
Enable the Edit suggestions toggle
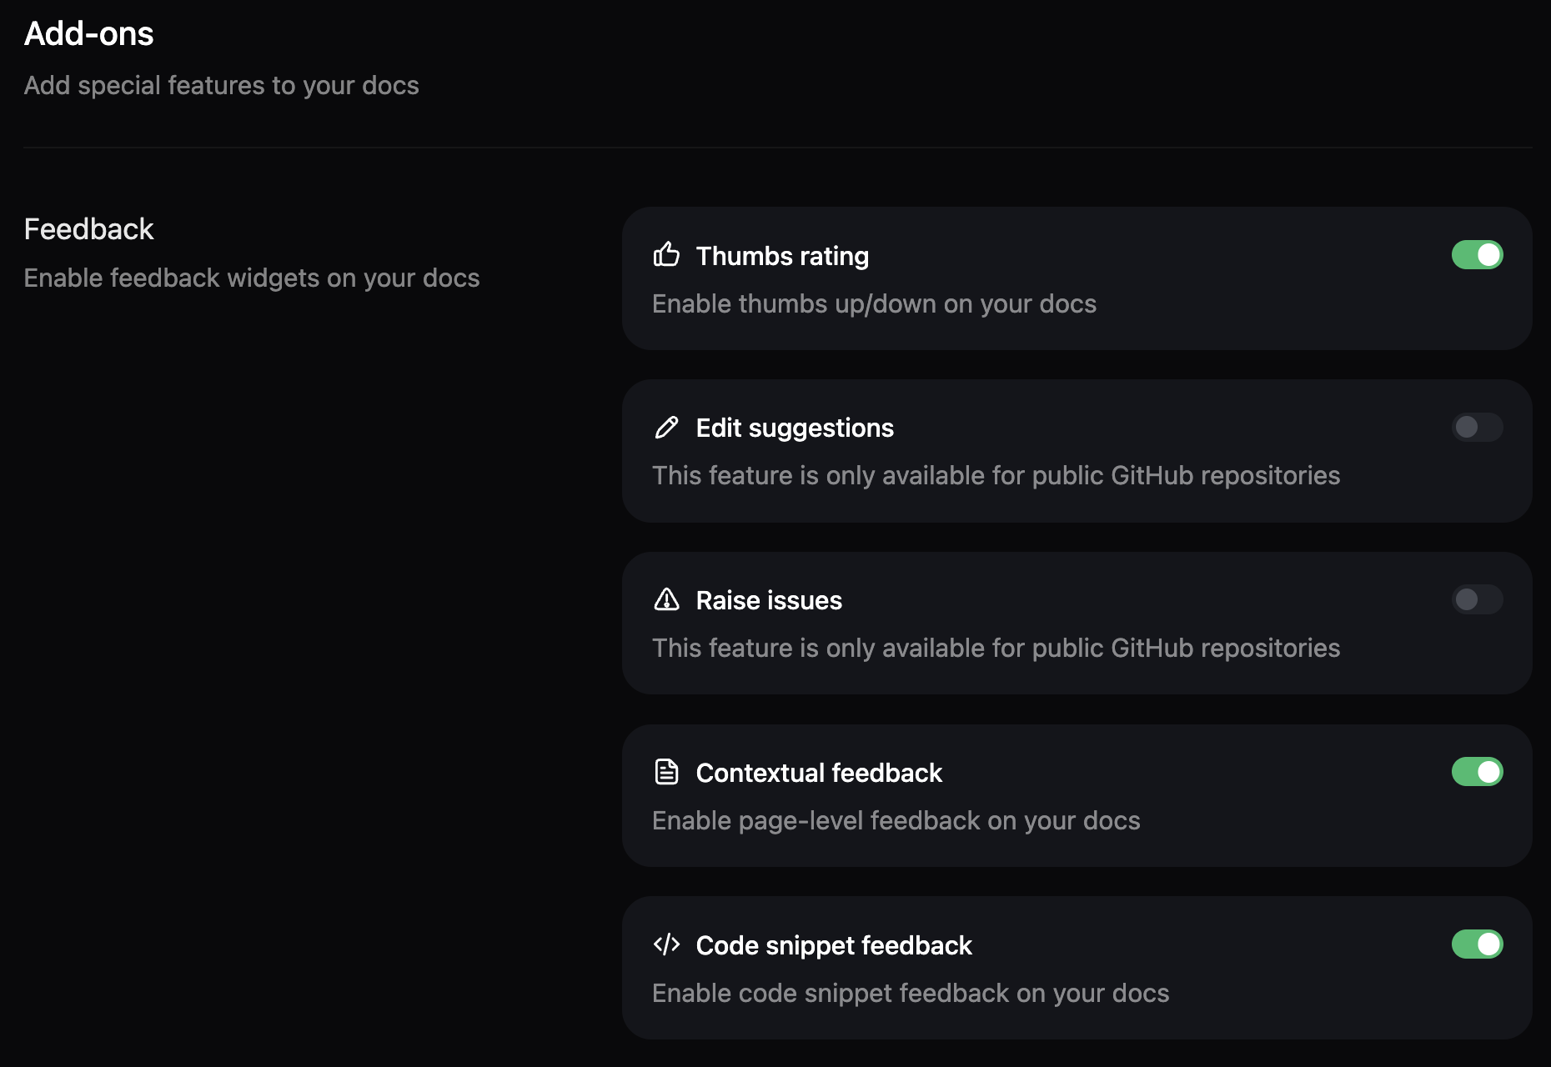(x=1477, y=428)
